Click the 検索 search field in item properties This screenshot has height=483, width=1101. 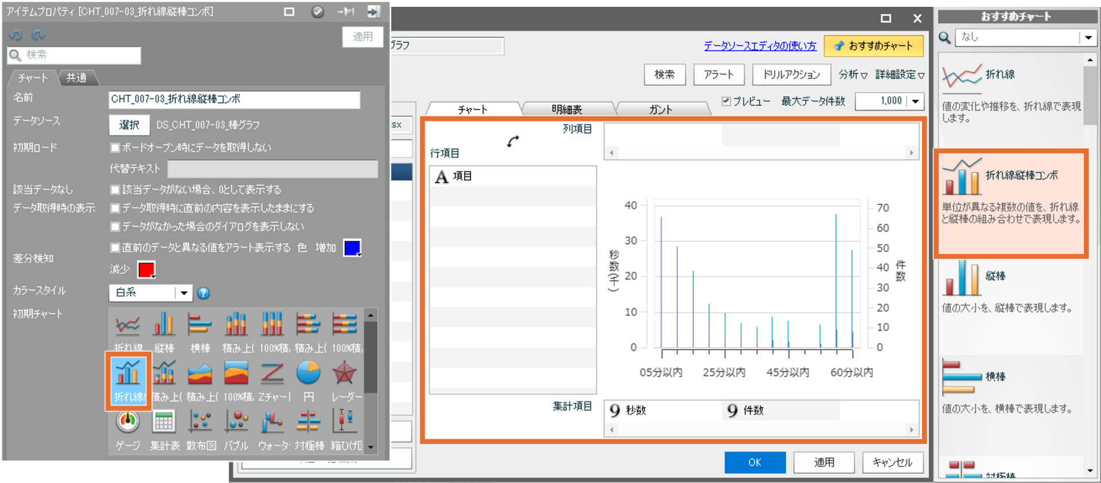74,55
